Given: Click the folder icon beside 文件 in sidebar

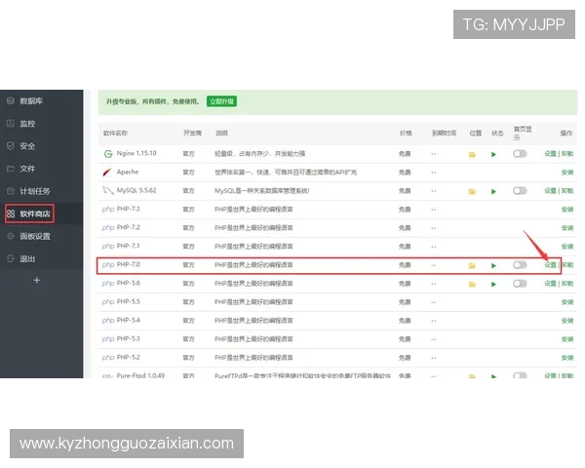Looking at the screenshot, I should click(x=10, y=169).
